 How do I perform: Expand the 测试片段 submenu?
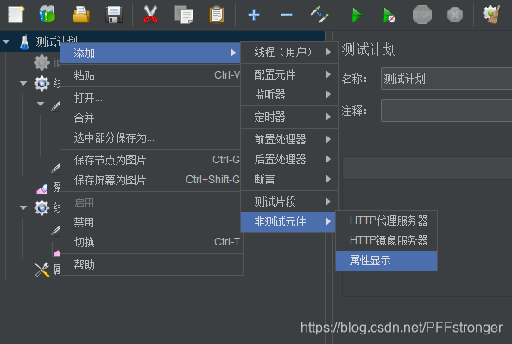click(289, 201)
